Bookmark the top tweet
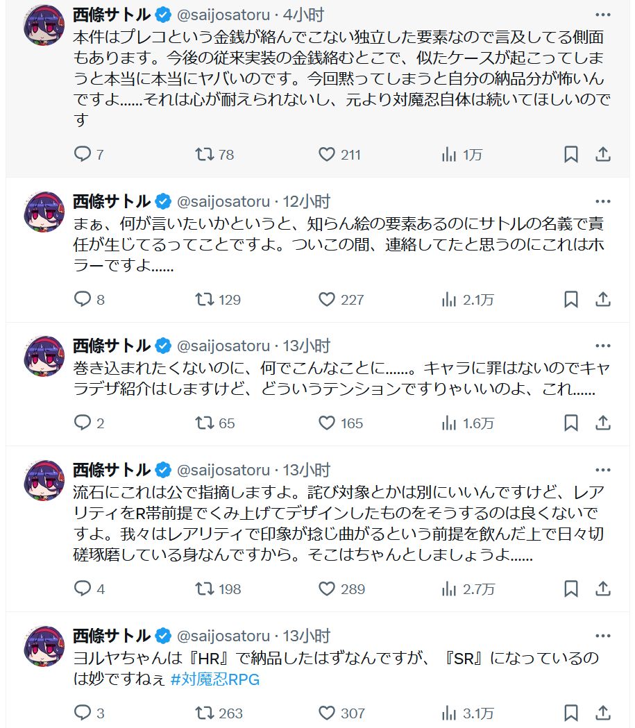The height and width of the screenshot is (728, 635). point(570,154)
